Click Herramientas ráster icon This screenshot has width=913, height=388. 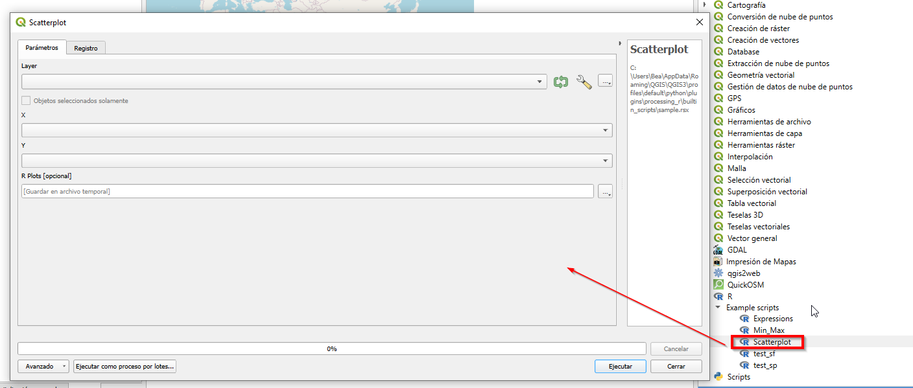tap(718, 145)
